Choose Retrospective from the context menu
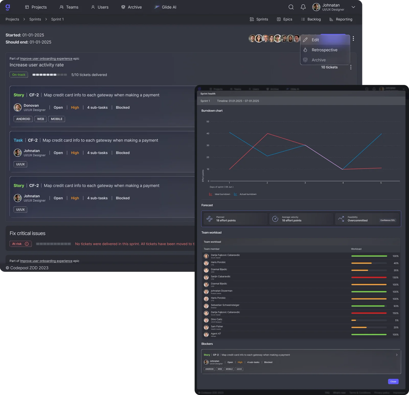Viewport: 409px width, 395px height. pyautogui.click(x=325, y=50)
